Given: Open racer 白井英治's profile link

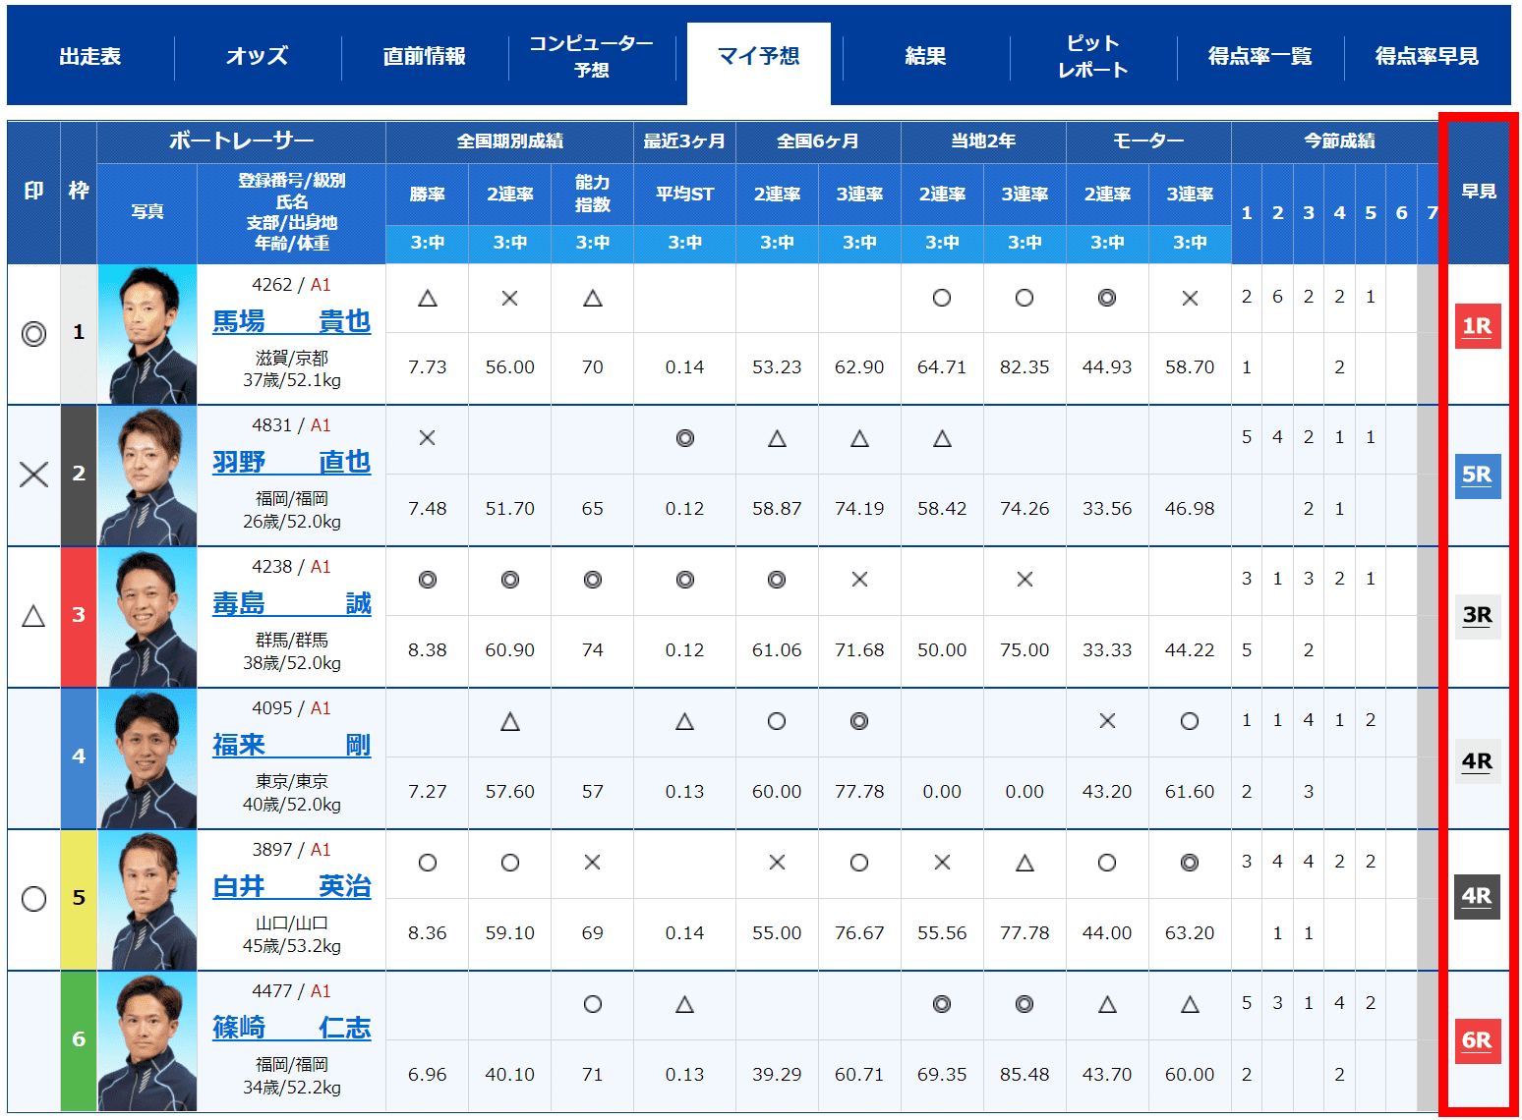Looking at the screenshot, I should point(292,887).
